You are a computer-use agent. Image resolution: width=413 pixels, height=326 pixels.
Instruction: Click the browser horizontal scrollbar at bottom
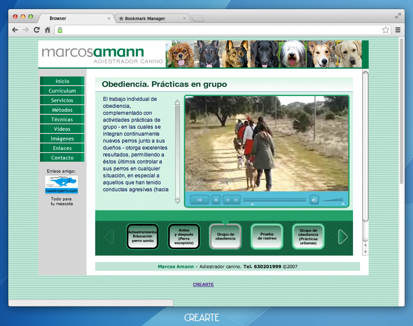tap(91, 303)
